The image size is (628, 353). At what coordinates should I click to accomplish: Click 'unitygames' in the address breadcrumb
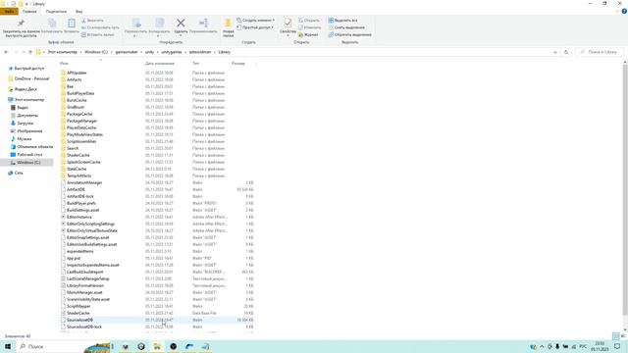pyautogui.click(x=172, y=52)
